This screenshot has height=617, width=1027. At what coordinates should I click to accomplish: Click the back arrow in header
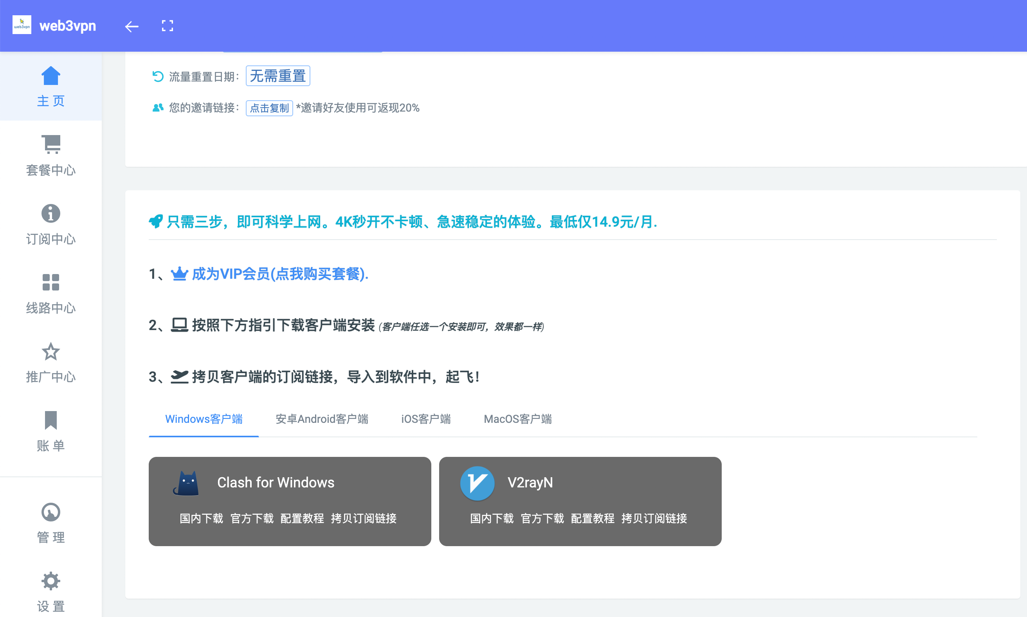click(x=132, y=27)
